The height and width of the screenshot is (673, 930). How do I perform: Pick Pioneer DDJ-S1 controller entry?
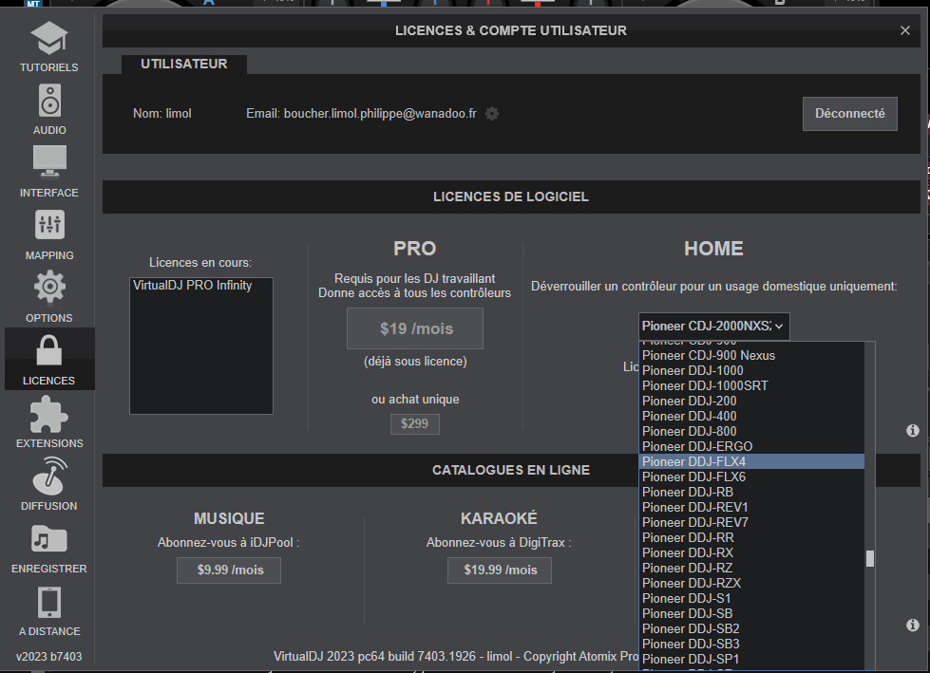(x=752, y=598)
